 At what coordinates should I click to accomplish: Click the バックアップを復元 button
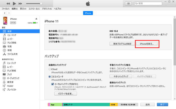[145, 77]
